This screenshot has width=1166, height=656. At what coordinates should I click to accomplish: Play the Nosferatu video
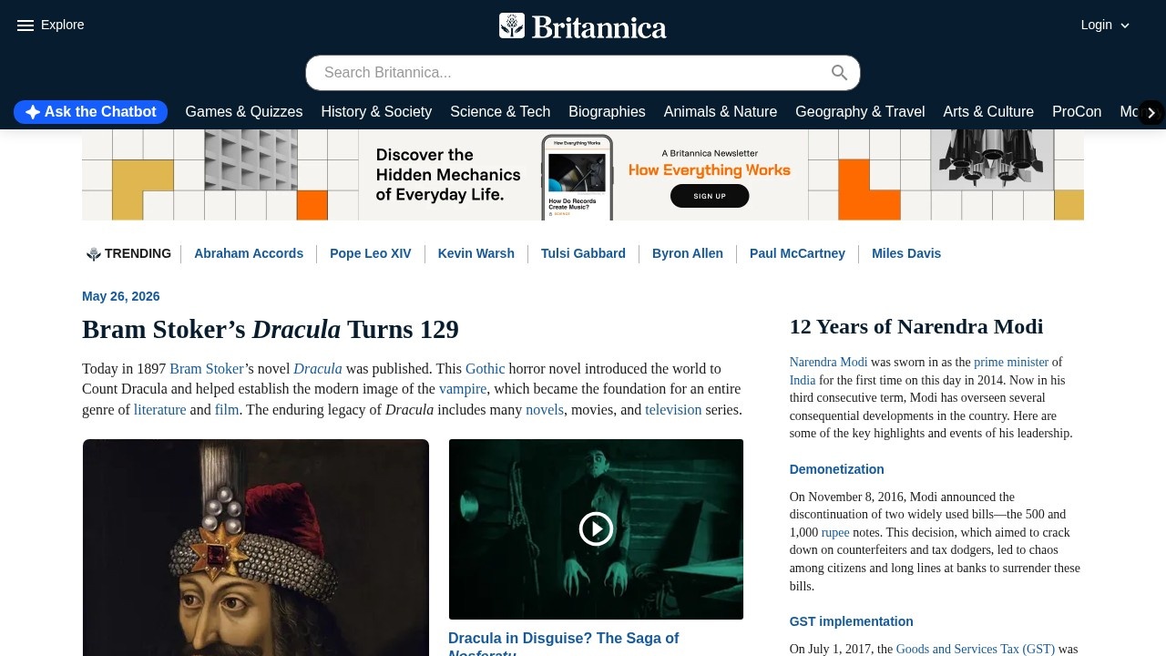point(596,528)
